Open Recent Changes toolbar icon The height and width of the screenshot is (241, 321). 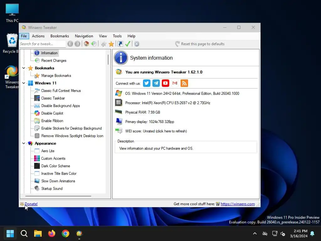point(94,44)
